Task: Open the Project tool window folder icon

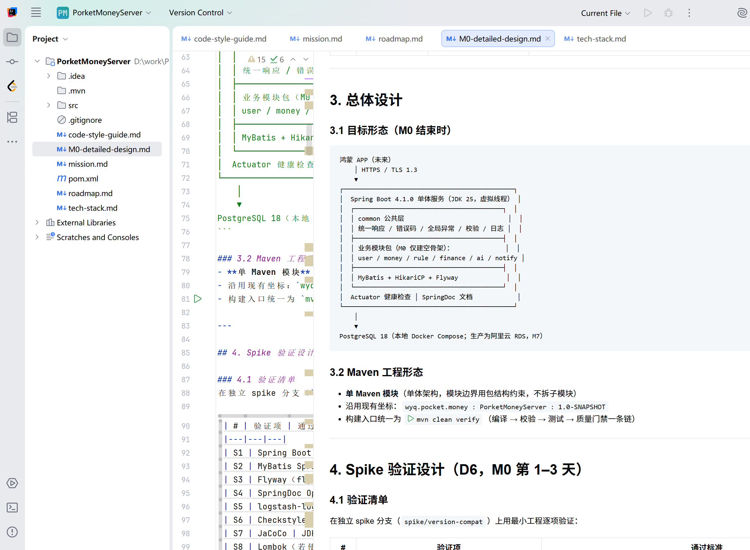Action: tap(12, 37)
